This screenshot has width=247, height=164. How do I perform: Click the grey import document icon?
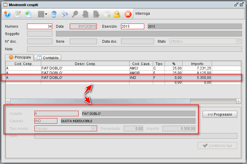coord(85,14)
